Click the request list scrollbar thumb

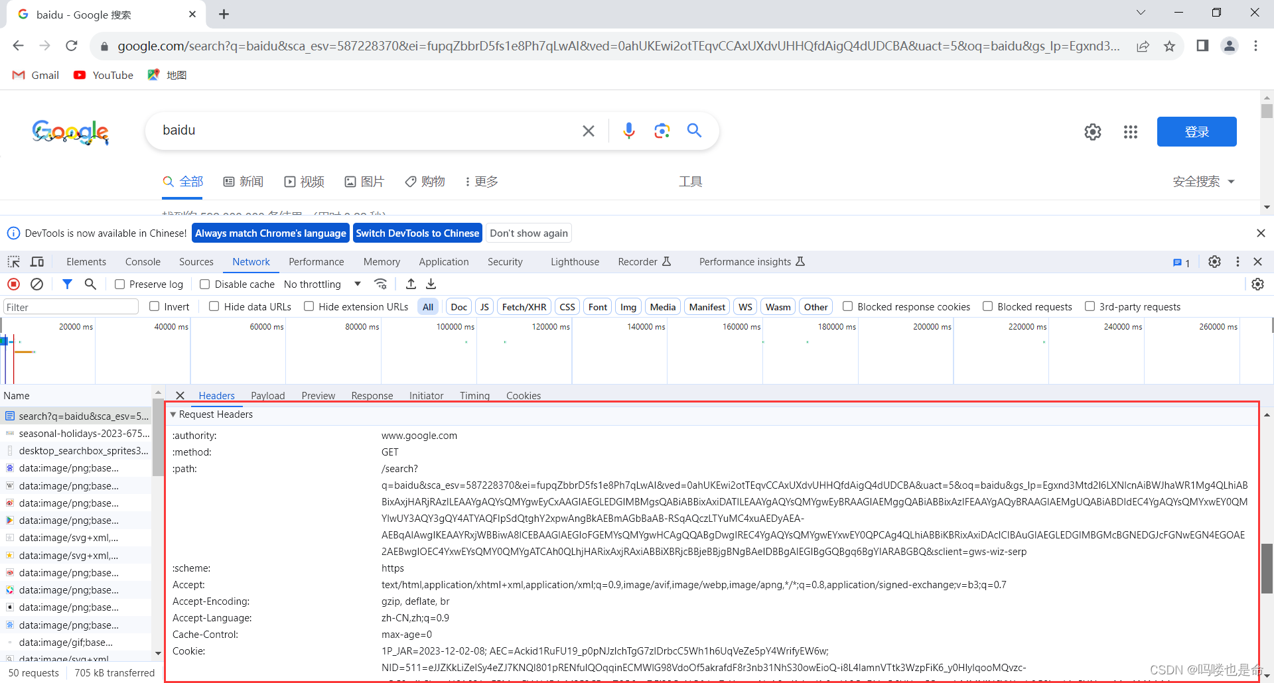coord(158,437)
